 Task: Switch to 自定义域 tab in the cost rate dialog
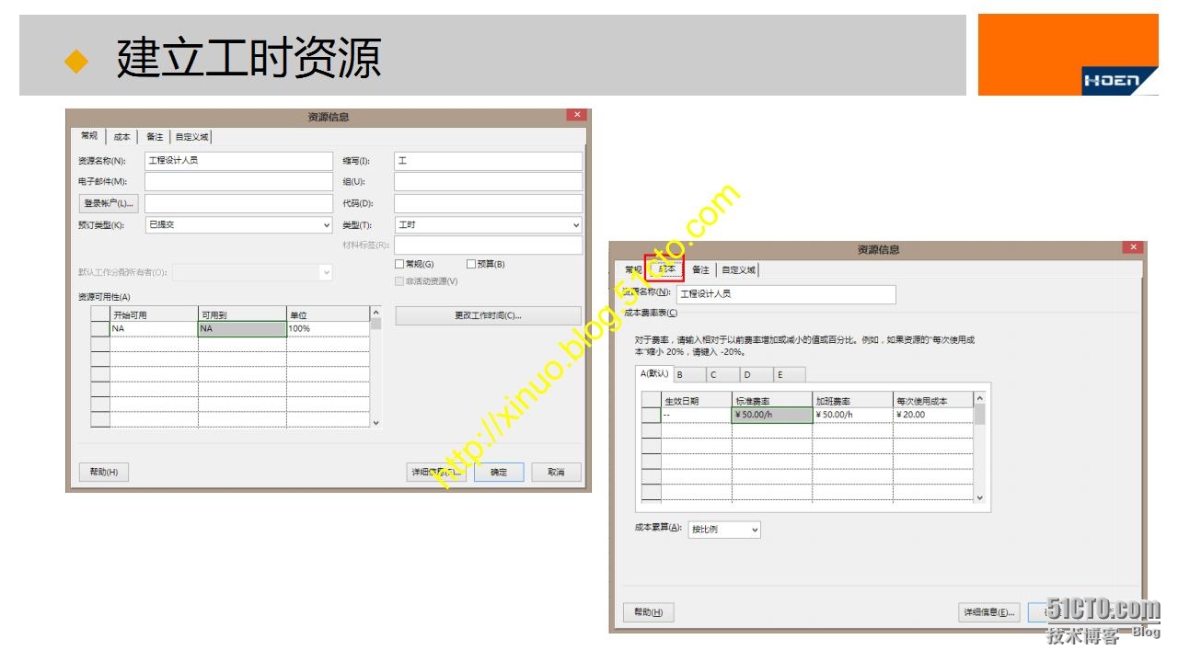738,270
